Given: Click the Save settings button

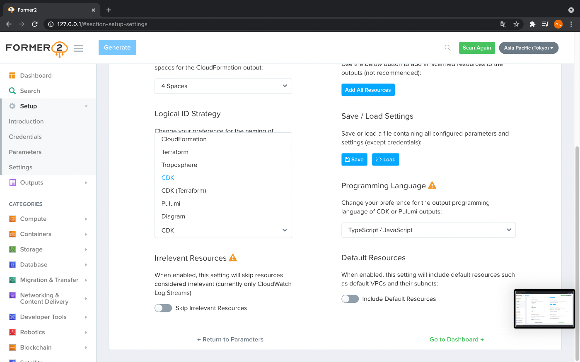Looking at the screenshot, I should pos(354,159).
